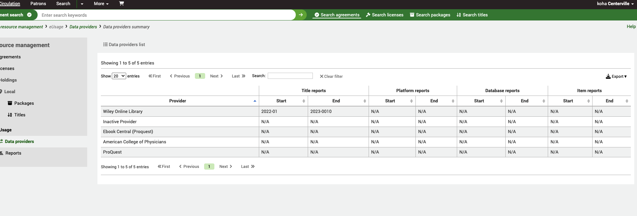Open the Patrons menu item
The image size is (637, 216).
(38, 4)
